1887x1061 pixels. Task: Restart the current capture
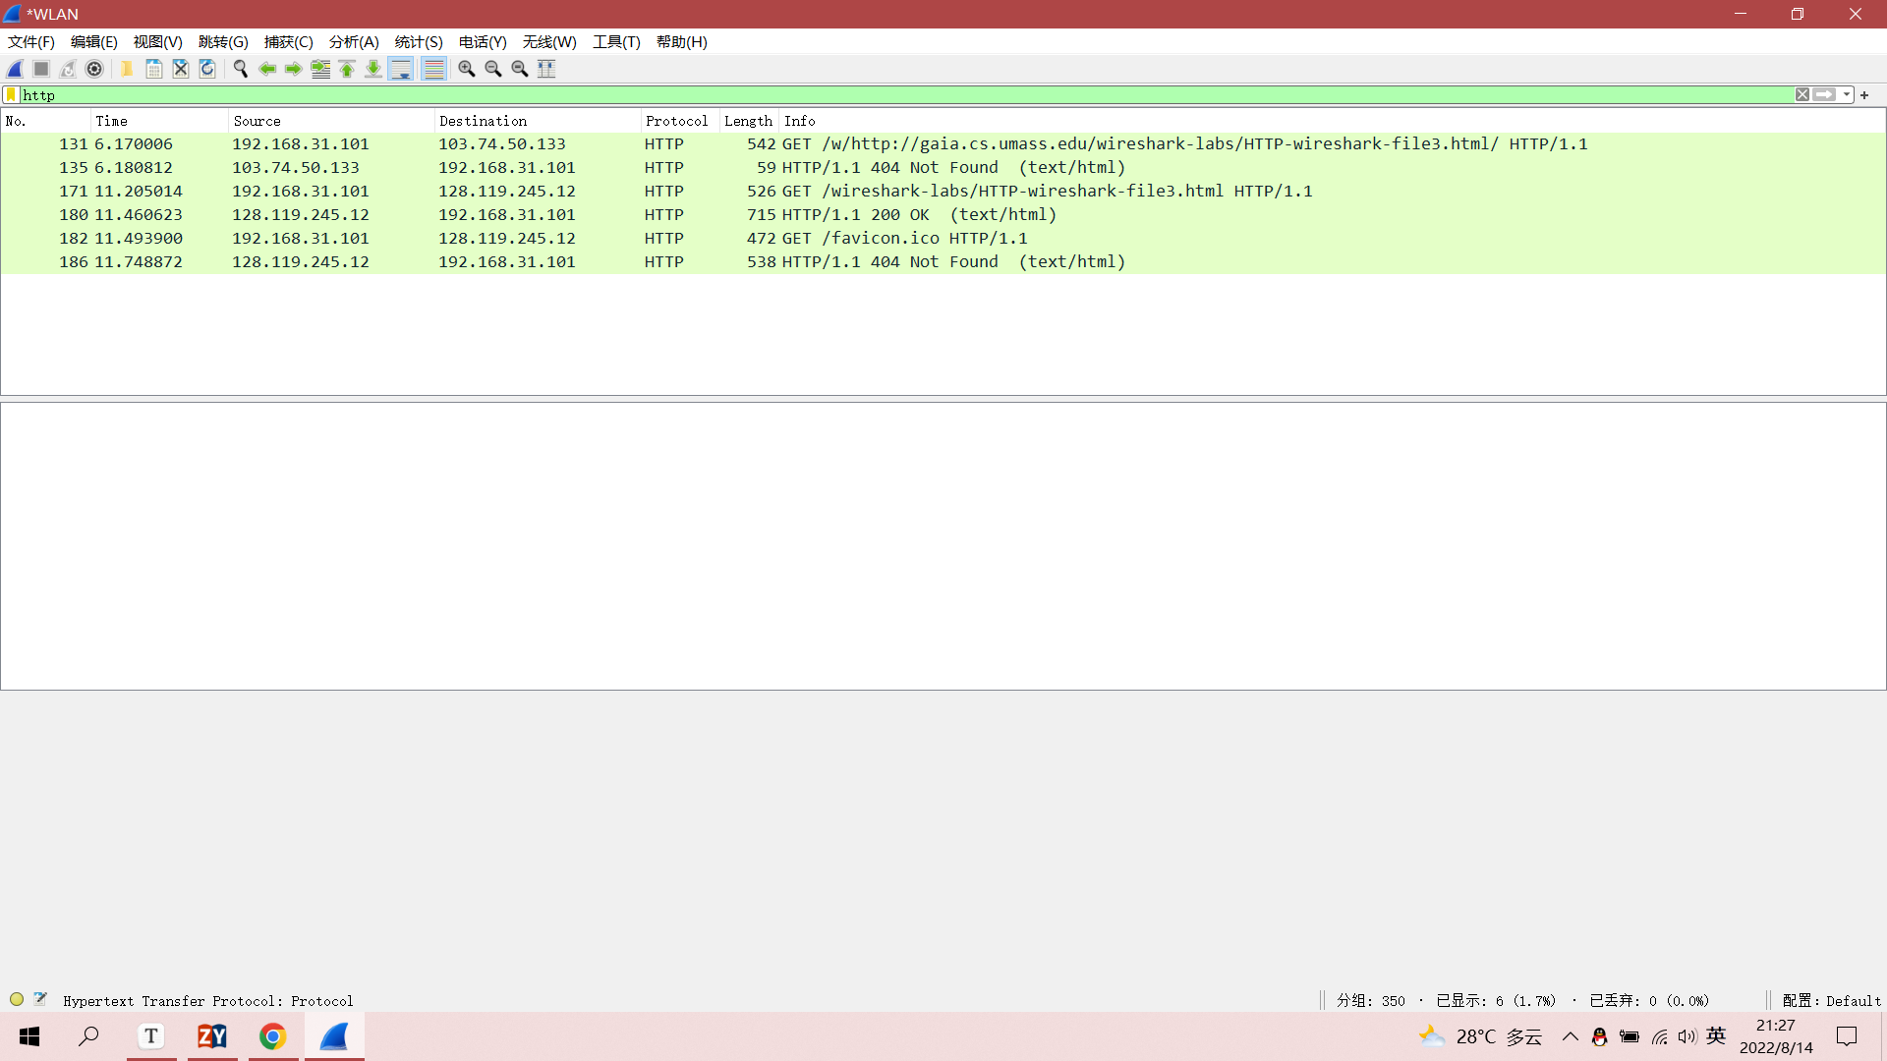tap(68, 69)
